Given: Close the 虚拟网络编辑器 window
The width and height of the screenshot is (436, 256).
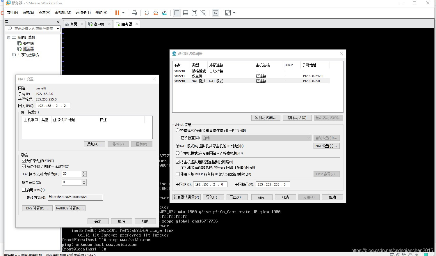Looking at the screenshot, I should (342, 54).
